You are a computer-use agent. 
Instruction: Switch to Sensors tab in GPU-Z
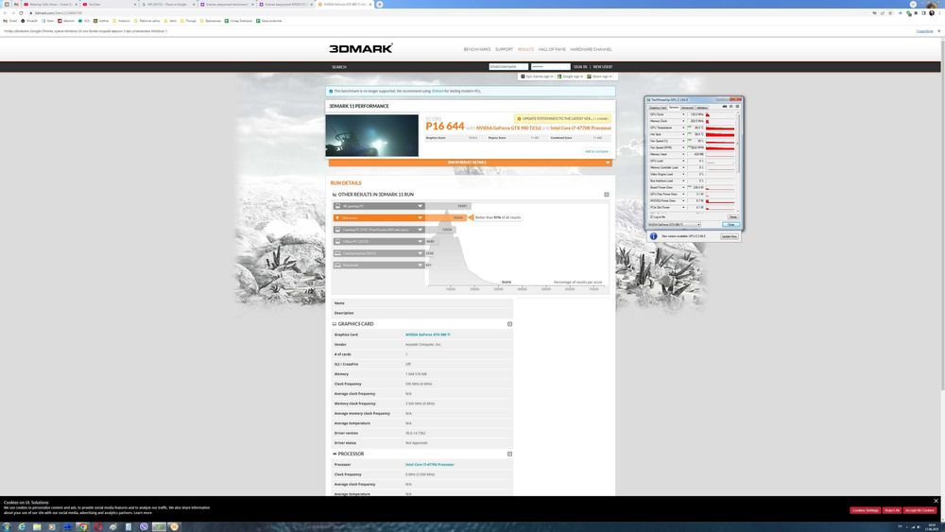coord(674,108)
